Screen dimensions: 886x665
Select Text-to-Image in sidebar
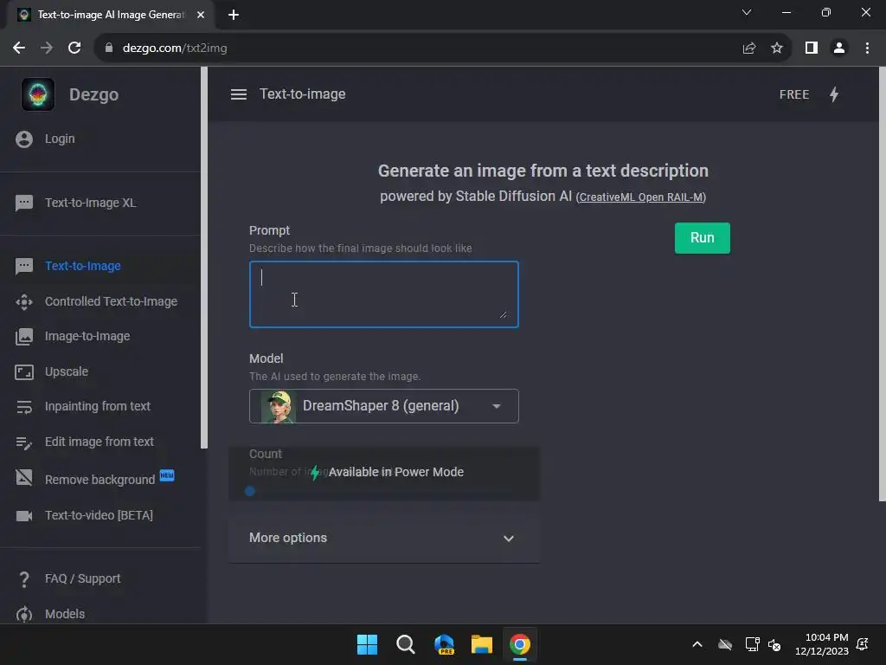82,266
